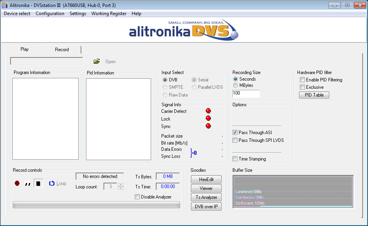368x226 pixels.
Task: Click the recording size value field
Action: click(246, 93)
